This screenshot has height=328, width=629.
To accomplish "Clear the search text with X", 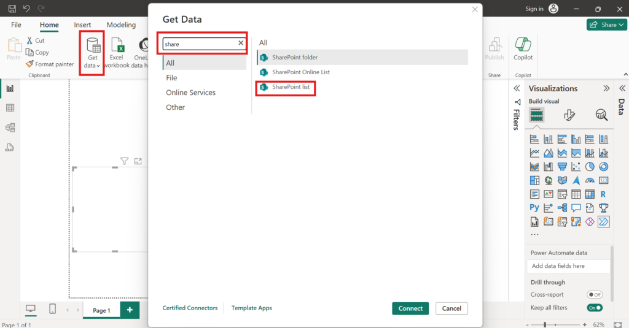I will [x=241, y=43].
